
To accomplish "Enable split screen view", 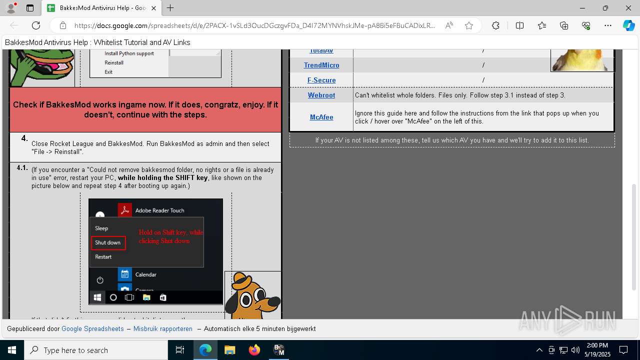I will pyautogui.click(x=519, y=25).
